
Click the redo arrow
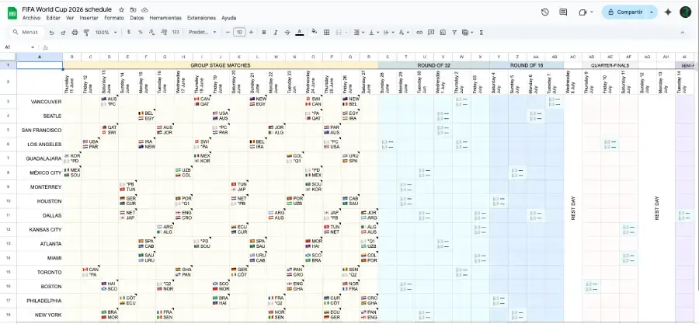pyautogui.click(x=63, y=33)
